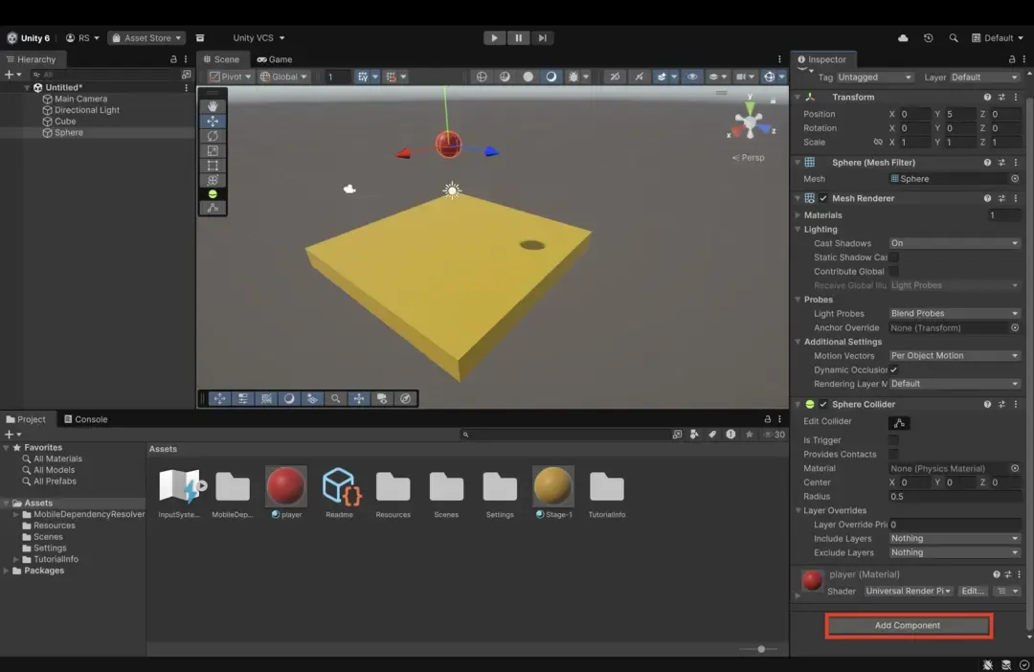Switch to the Game tab
This screenshot has height=672, width=1034.
275,59
